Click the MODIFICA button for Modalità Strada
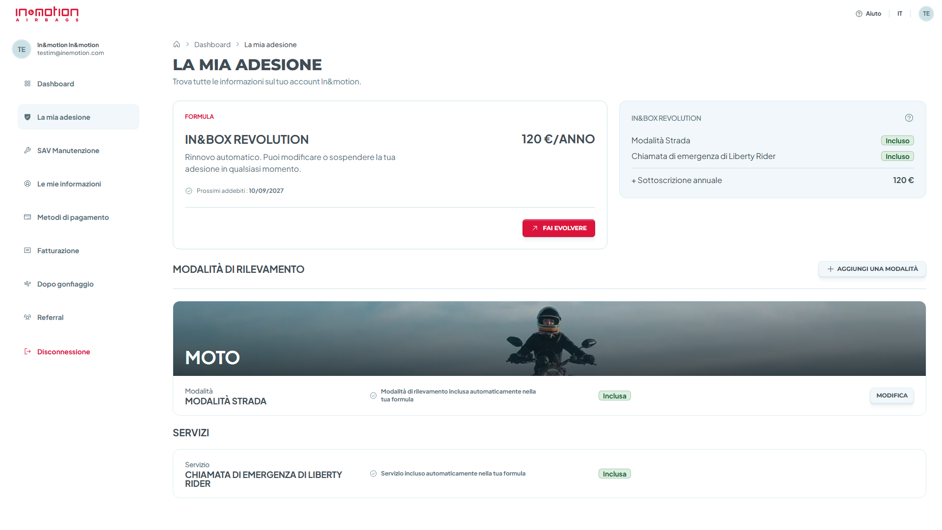The height and width of the screenshot is (530, 942). 892,396
